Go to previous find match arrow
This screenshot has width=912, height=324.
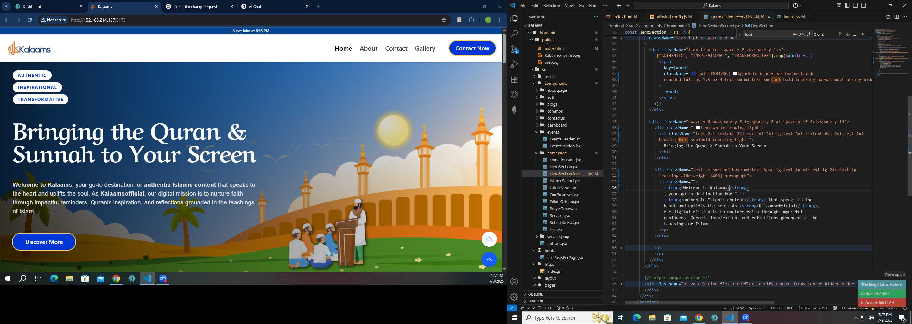coord(839,34)
